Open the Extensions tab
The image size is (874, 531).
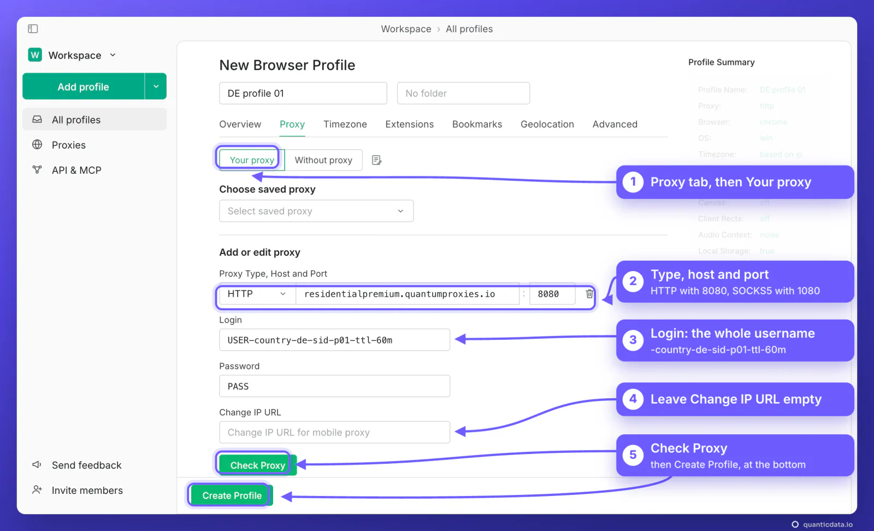point(410,124)
